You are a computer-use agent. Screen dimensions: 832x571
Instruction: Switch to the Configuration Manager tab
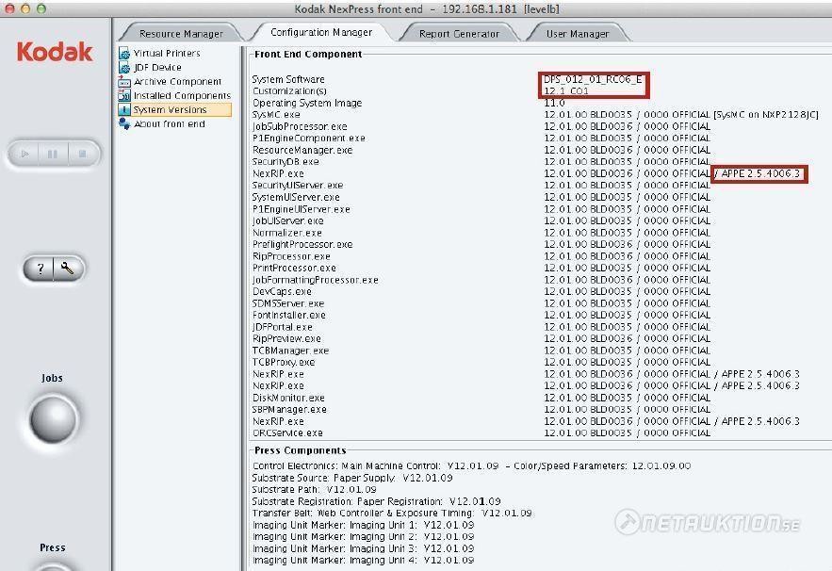tap(321, 32)
